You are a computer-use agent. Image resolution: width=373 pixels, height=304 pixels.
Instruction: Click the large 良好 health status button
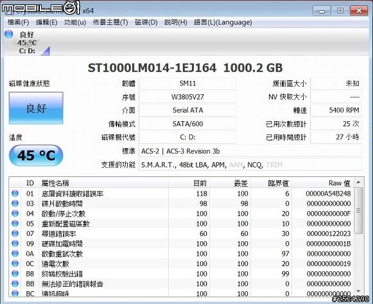click(x=36, y=108)
